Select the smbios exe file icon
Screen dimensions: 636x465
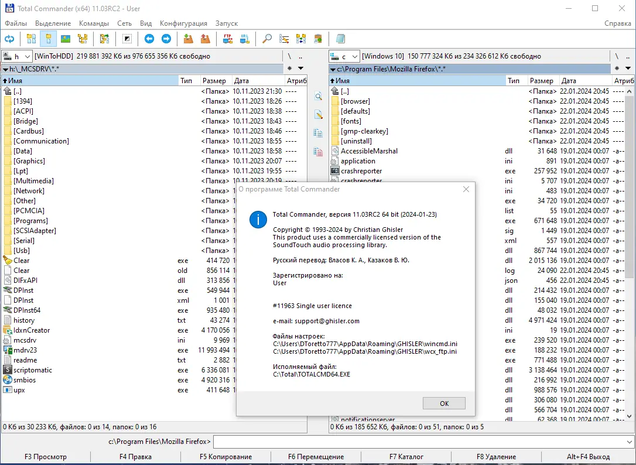click(x=7, y=380)
